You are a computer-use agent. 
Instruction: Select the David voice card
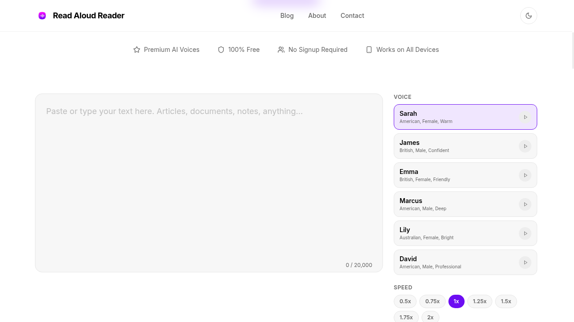coord(465,263)
